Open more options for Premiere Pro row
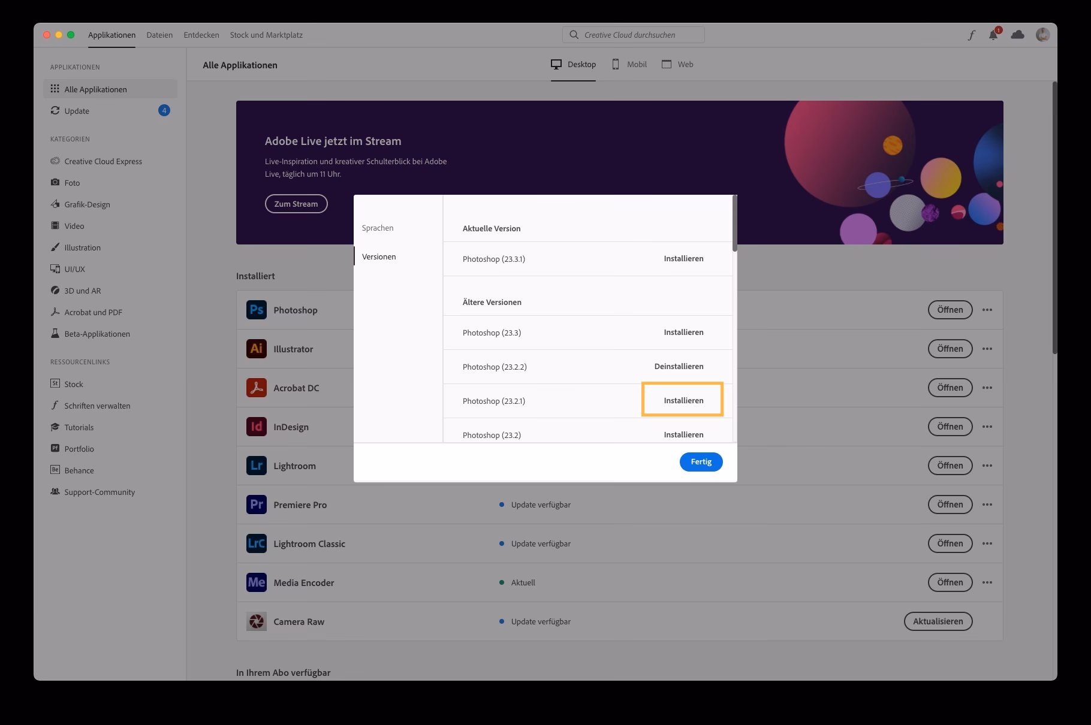 [987, 505]
